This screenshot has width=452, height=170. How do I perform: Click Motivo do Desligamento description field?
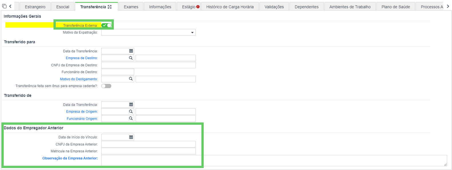tap(166, 79)
